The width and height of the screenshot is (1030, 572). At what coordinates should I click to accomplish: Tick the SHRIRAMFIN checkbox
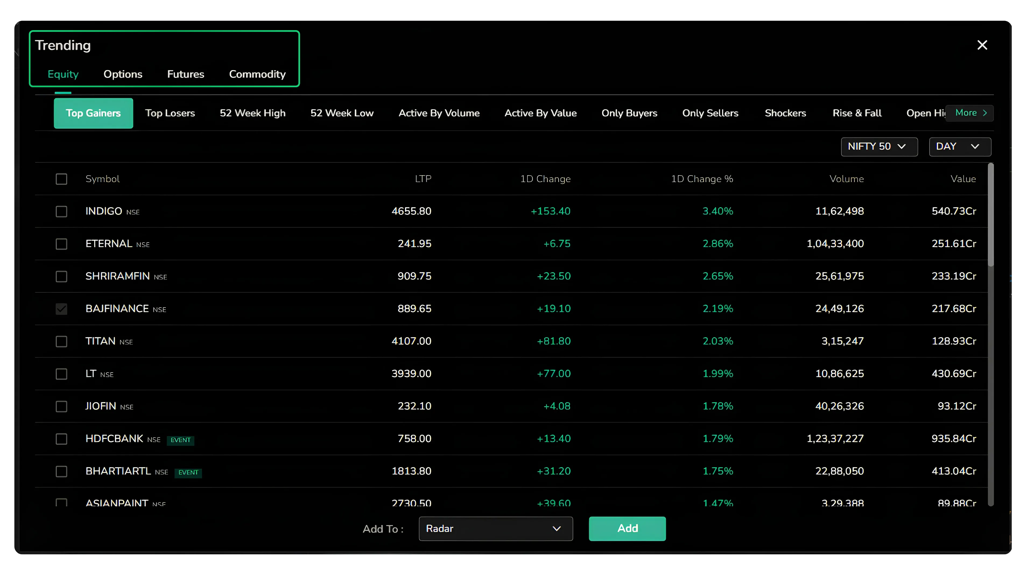61,276
